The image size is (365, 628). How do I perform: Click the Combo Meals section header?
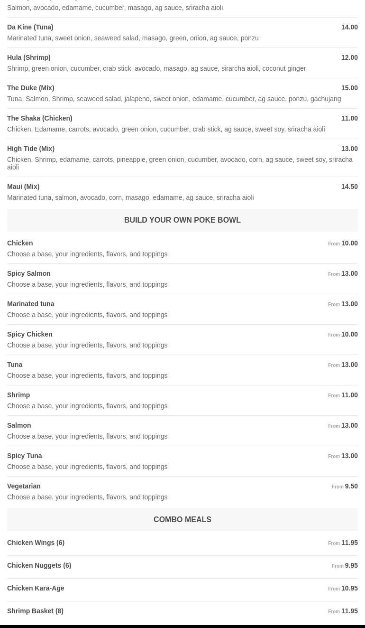pyautogui.click(x=182, y=520)
